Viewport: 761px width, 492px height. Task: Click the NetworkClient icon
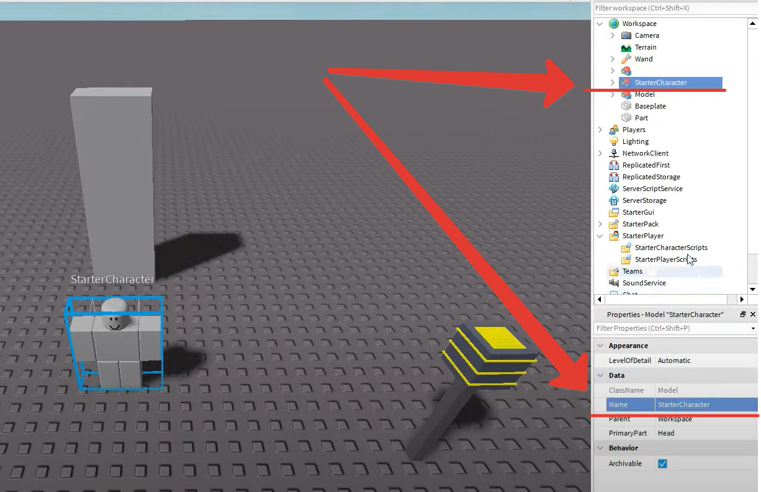coord(614,153)
